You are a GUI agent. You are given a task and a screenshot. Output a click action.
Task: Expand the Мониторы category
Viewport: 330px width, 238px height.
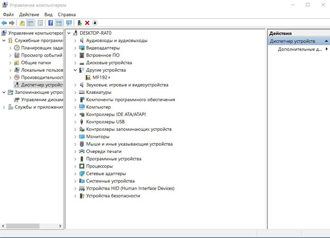click(x=75, y=137)
